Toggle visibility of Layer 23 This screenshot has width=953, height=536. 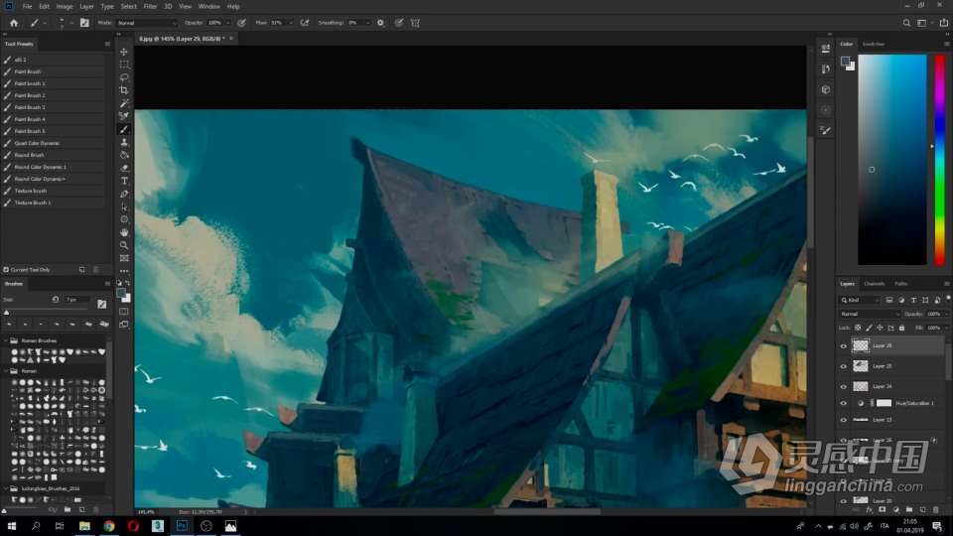coord(843,420)
